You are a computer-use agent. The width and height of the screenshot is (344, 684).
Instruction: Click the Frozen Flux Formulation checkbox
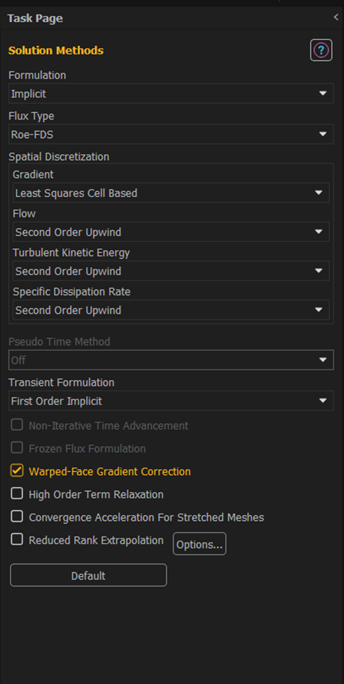click(17, 448)
